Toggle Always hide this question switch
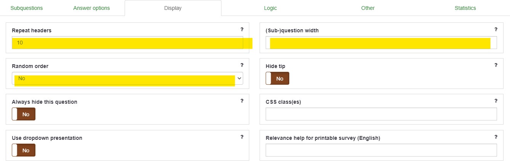Viewport: 510px width, 163px height. [24, 114]
